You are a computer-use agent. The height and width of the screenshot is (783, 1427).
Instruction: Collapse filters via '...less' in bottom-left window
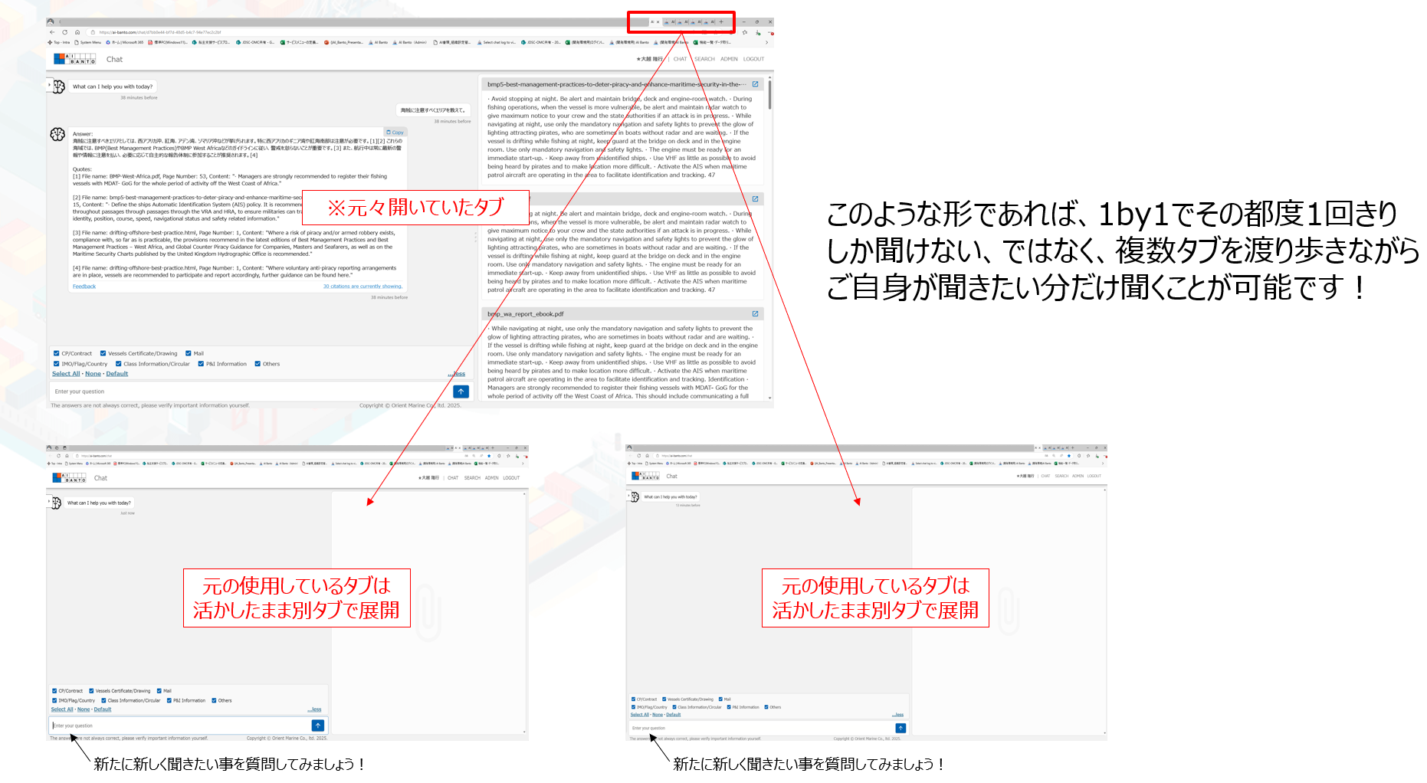click(314, 709)
